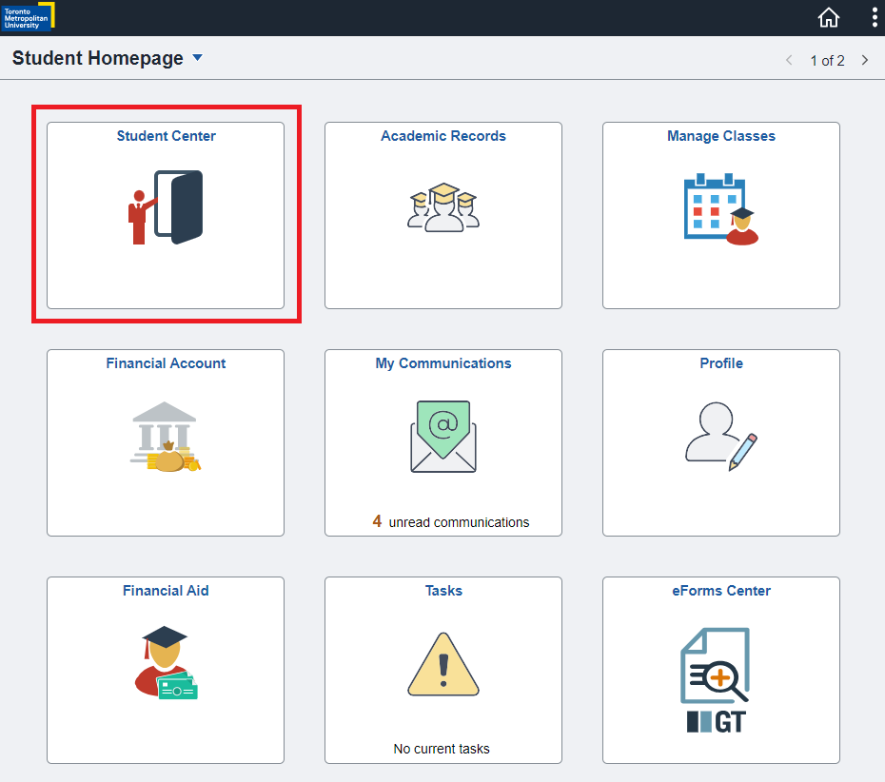Click the Toronto Metropolitan University logo
885x782 pixels.
click(28, 16)
